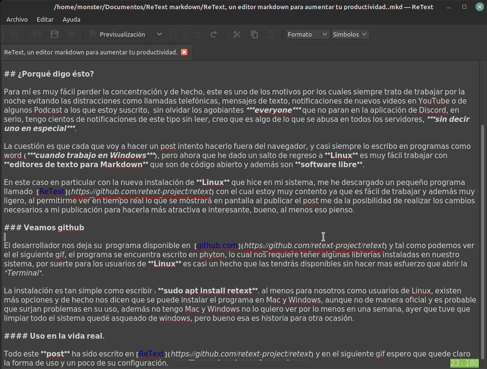The height and width of the screenshot is (369, 487).
Task: Click the Open file toolbar icon
Action: [37, 34]
